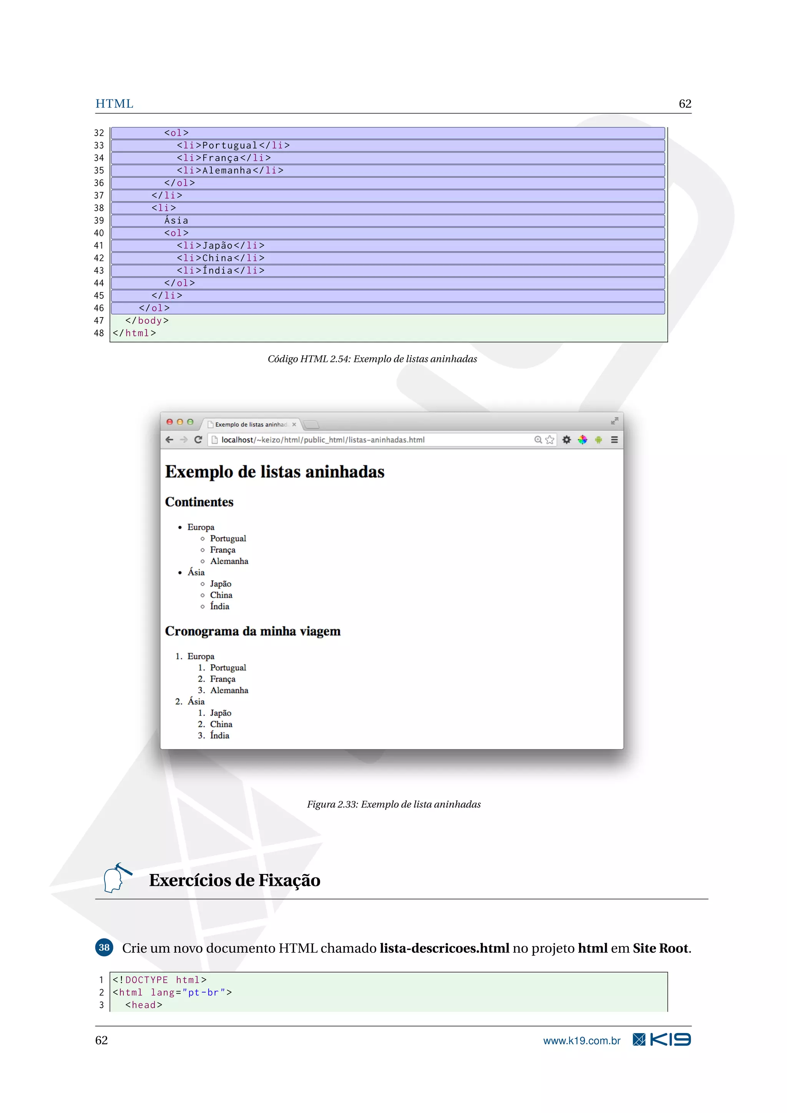Click the K19 logo in footer
The height and width of the screenshot is (1113, 787).
(661, 1039)
